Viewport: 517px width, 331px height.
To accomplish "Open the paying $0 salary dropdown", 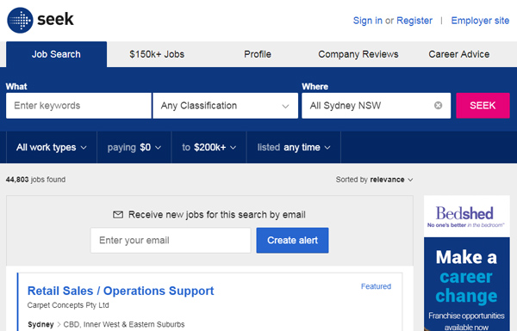I will [x=134, y=147].
